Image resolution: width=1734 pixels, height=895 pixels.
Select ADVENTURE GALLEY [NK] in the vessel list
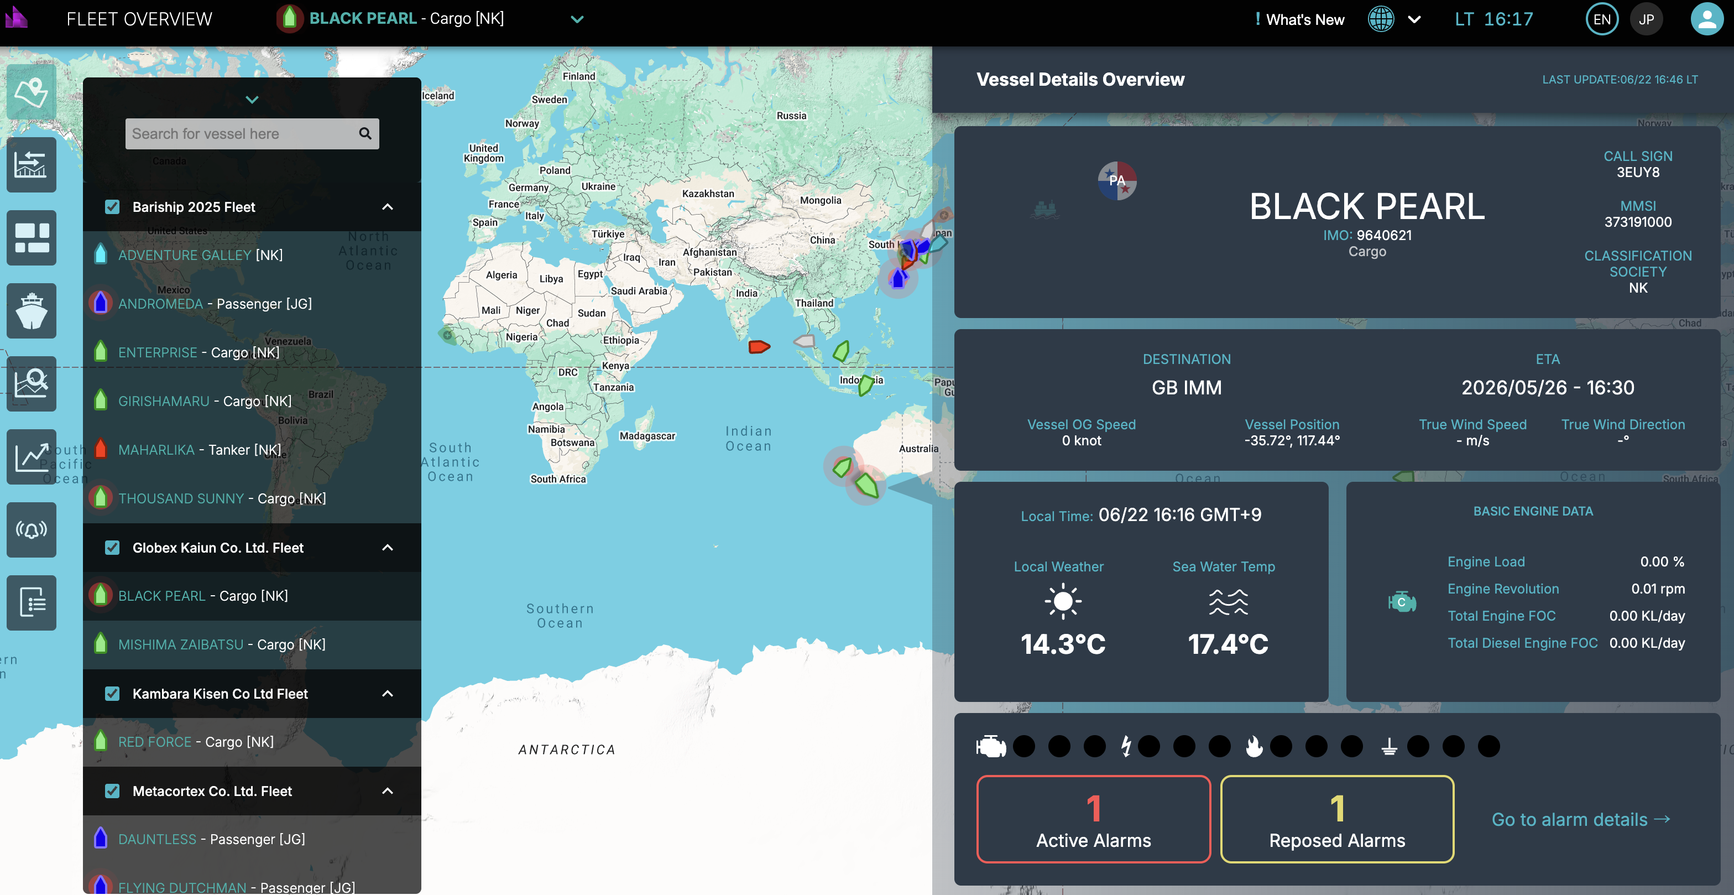point(252,255)
